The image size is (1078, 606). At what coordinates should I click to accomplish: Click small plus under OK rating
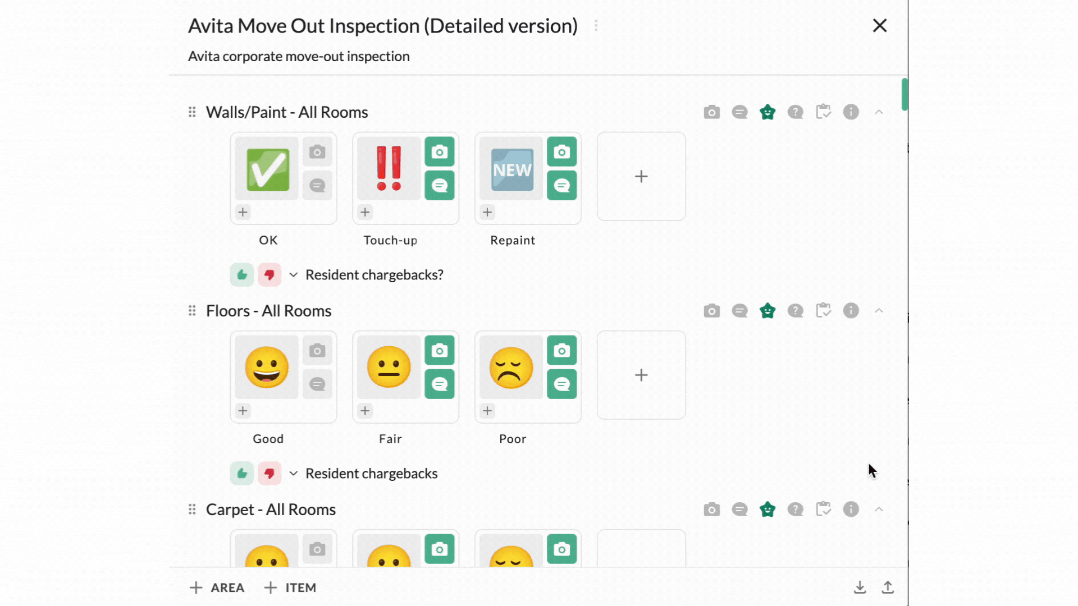click(243, 212)
